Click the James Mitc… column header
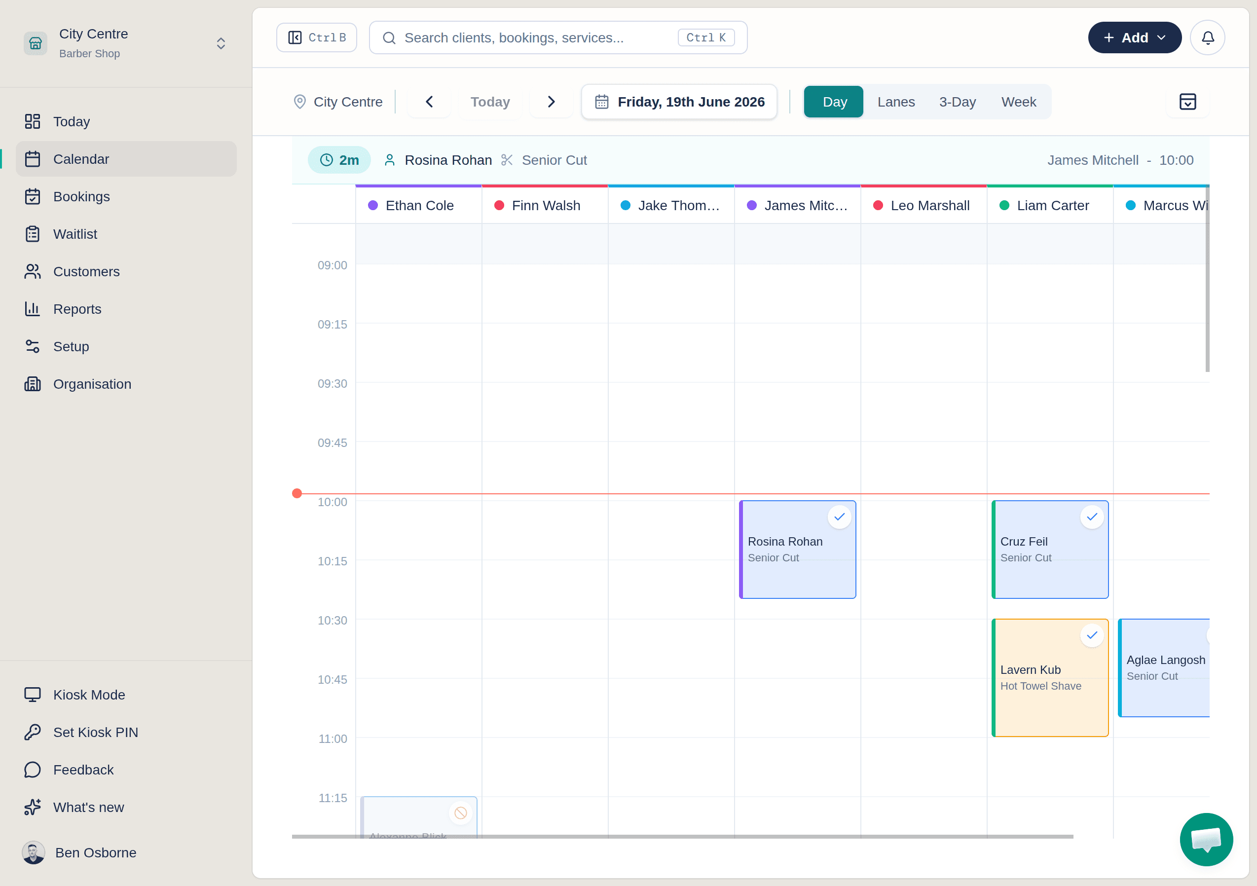 point(798,205)
